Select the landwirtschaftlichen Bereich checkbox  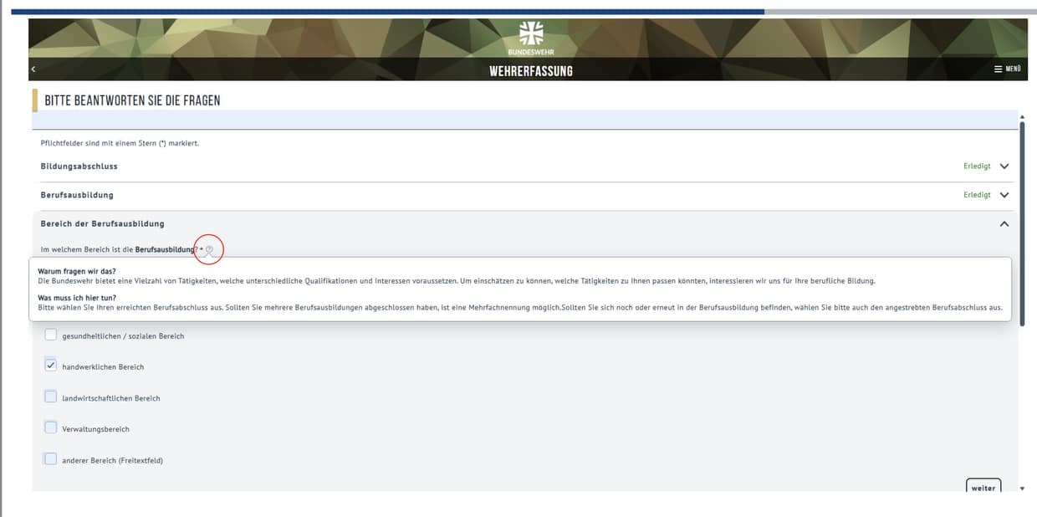51,397
